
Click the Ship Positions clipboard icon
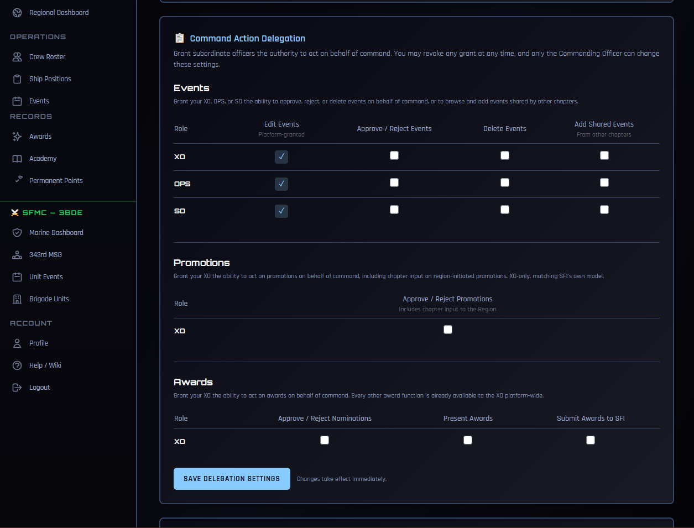pyautogui.click(x=17, y=79)
